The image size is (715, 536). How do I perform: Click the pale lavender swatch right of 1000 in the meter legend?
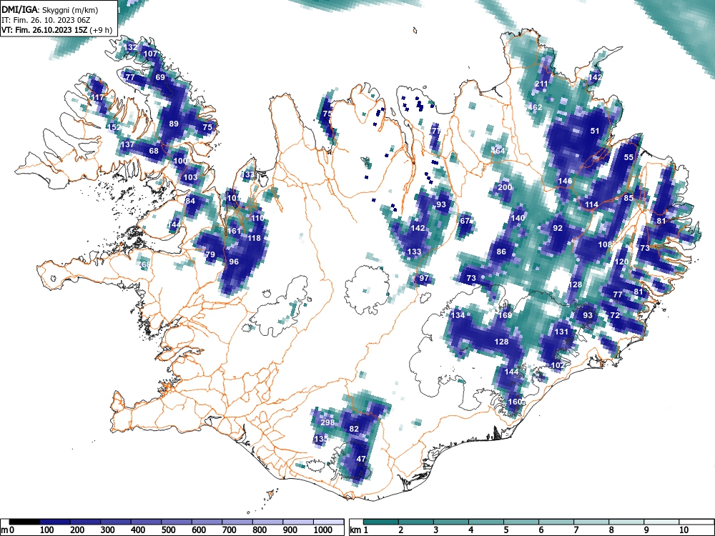[x=328, y=522]
